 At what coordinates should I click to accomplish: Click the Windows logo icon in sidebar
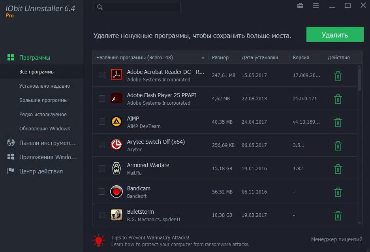(11, 157)
